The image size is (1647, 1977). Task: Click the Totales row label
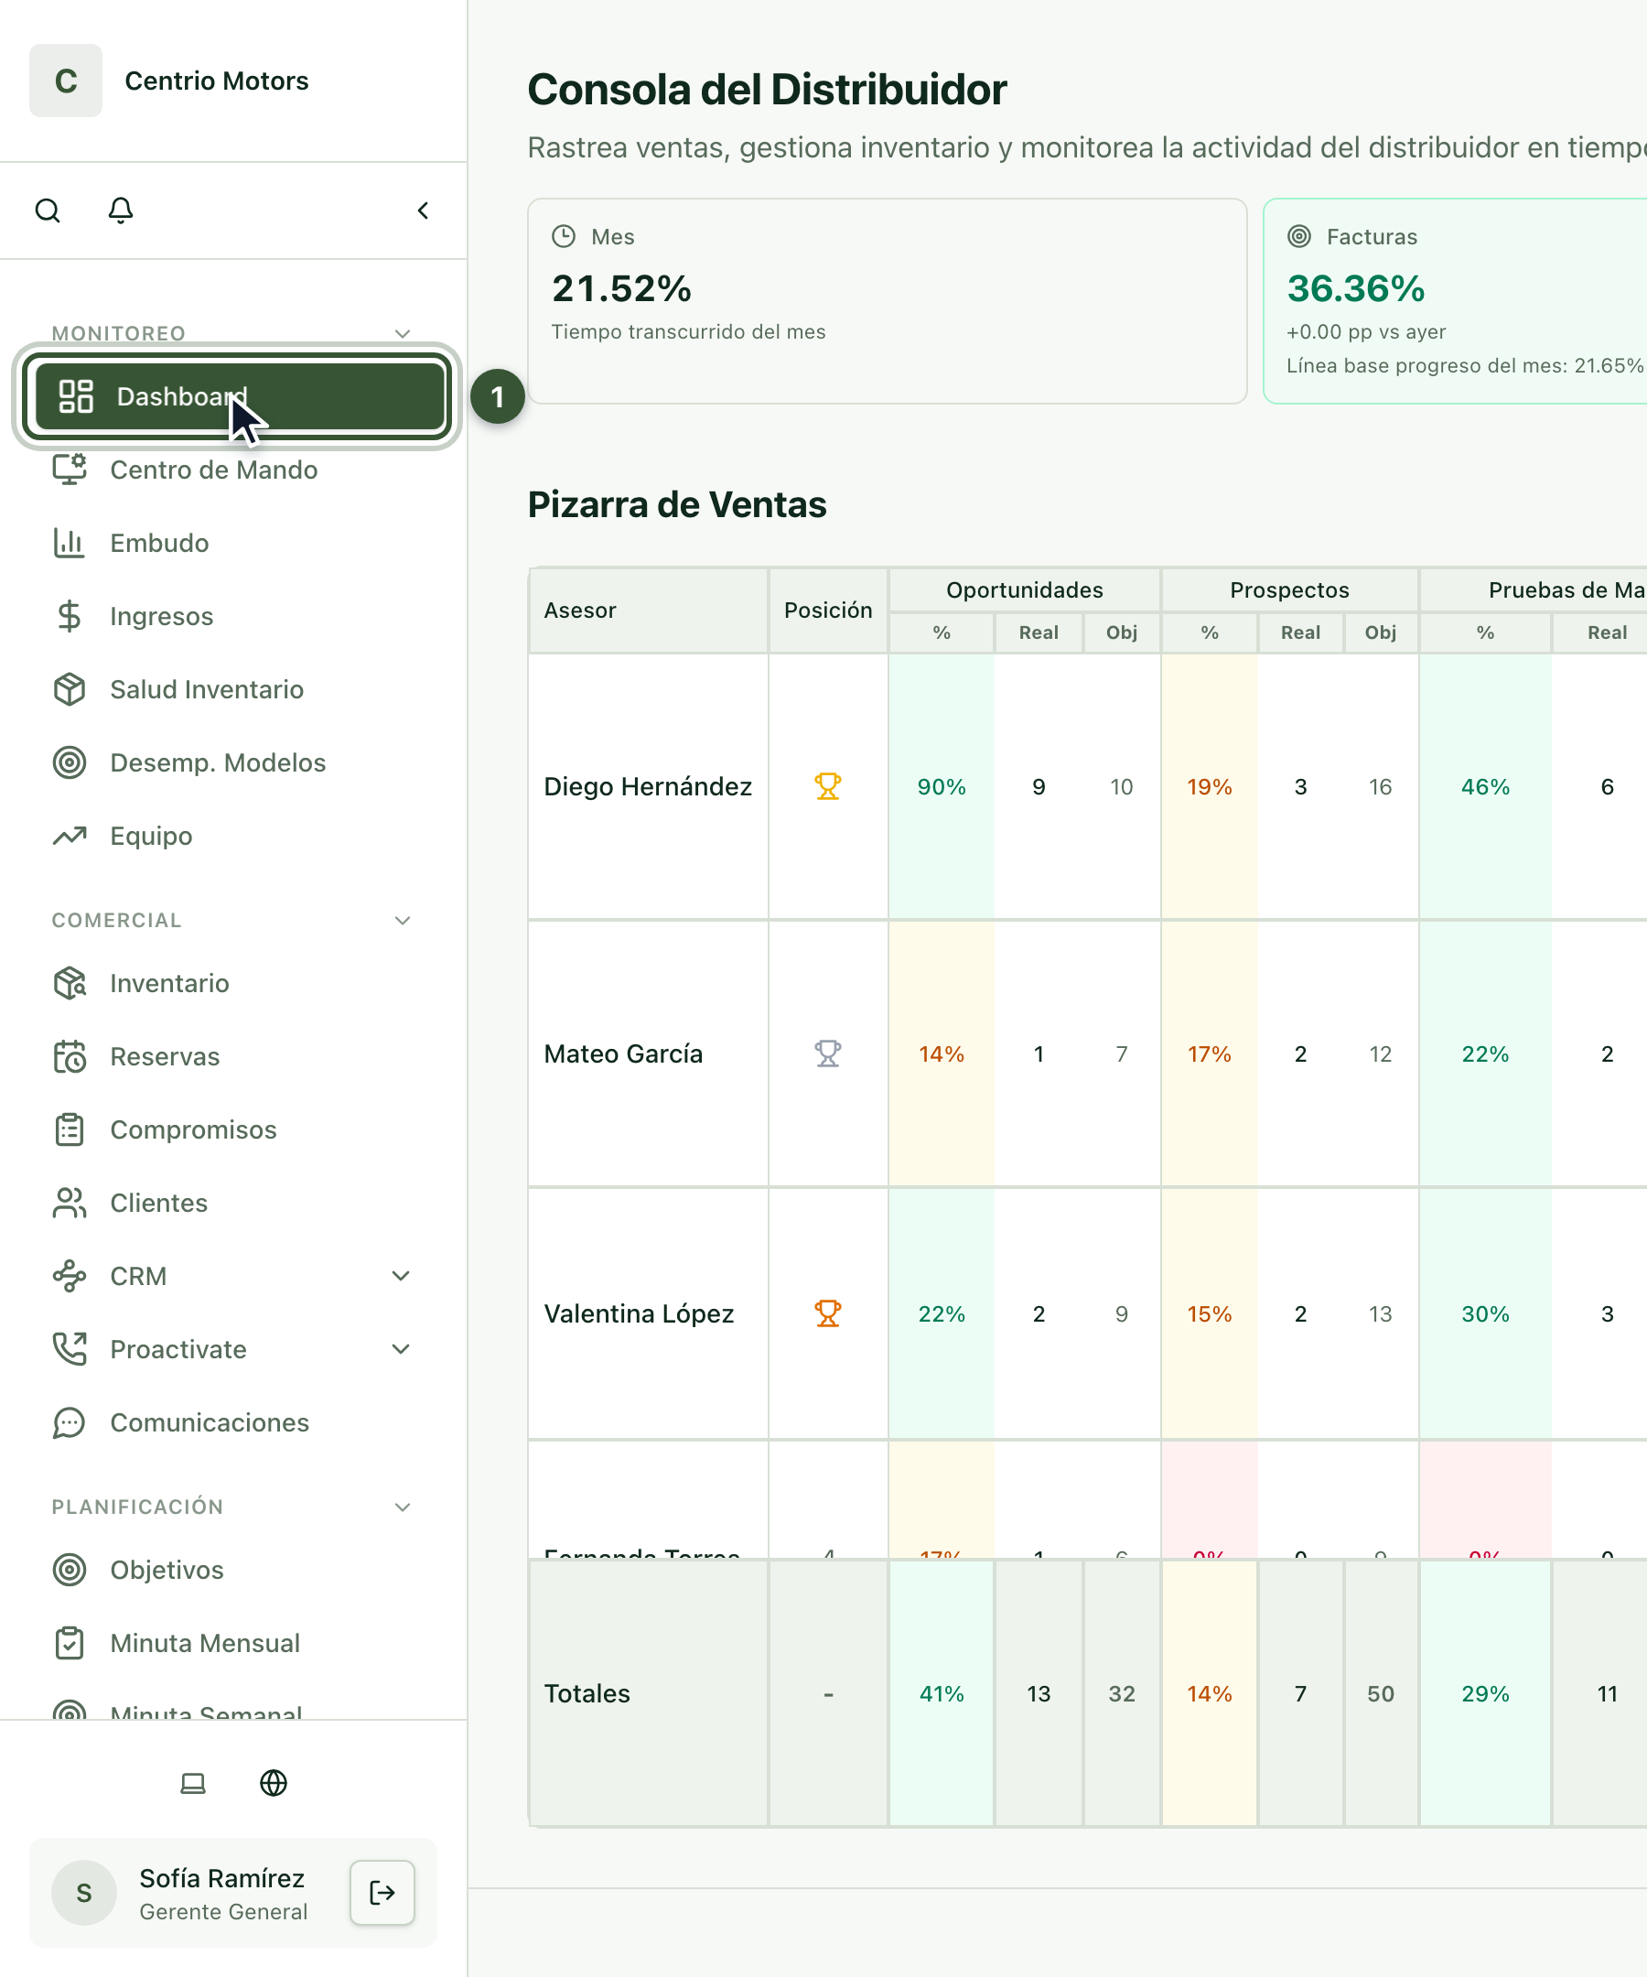[587, 1693]
